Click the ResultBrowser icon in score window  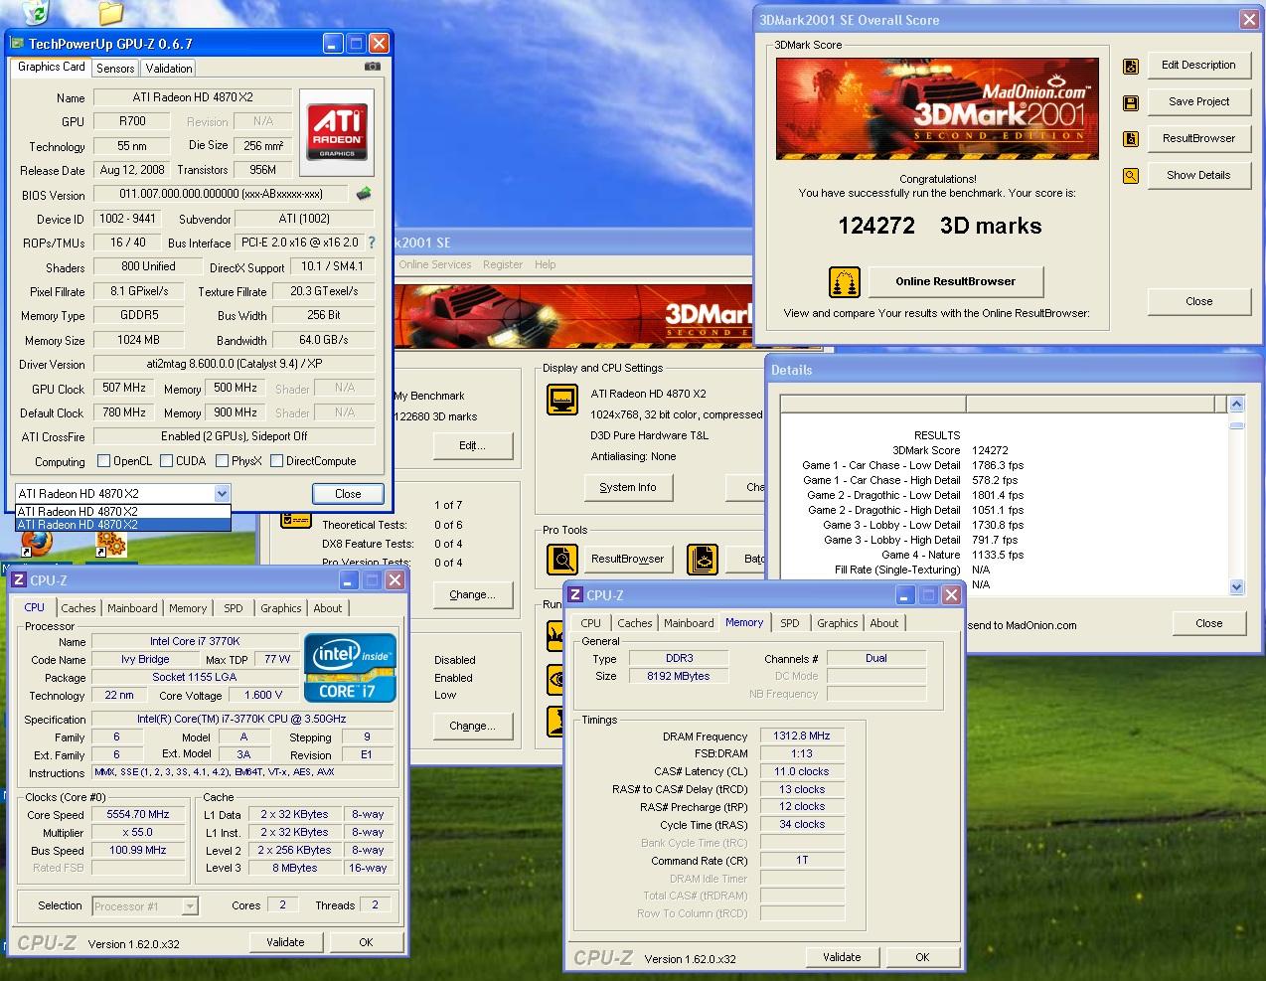click(1131, 139)
